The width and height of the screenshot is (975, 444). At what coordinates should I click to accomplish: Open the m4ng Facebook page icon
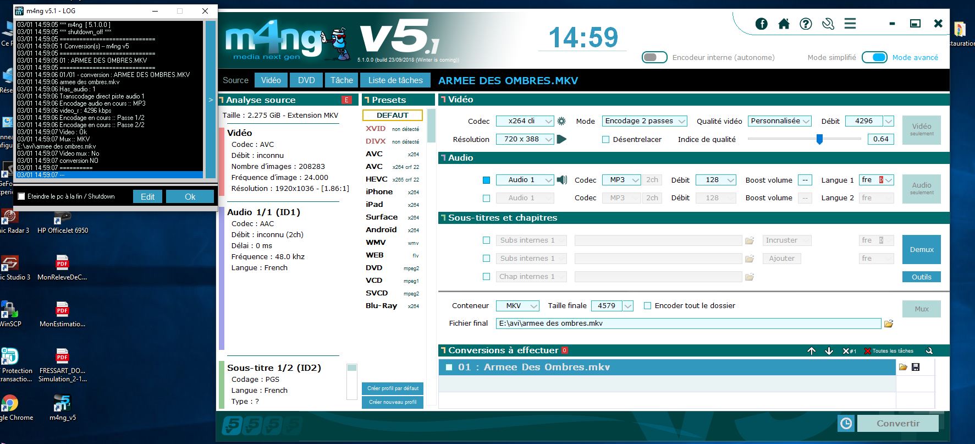click(762, 24)
